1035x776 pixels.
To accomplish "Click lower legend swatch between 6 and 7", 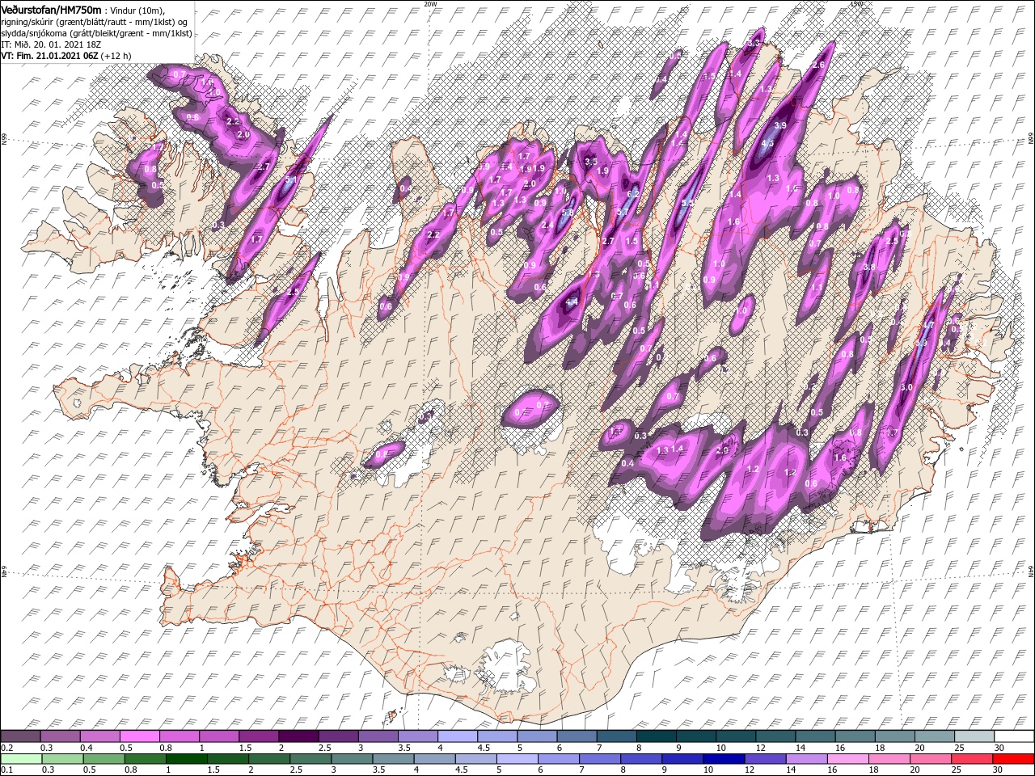I will point(558,758).
